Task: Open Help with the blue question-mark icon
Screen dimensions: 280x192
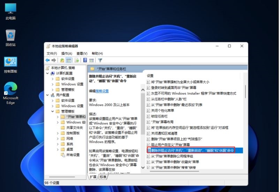Action: pos(85,60)
